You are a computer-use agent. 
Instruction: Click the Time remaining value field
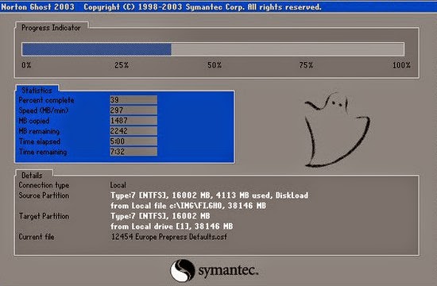(x=133, y=152)
